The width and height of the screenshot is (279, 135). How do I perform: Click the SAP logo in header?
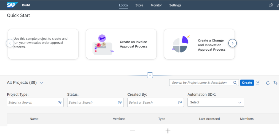click(13, 5)
